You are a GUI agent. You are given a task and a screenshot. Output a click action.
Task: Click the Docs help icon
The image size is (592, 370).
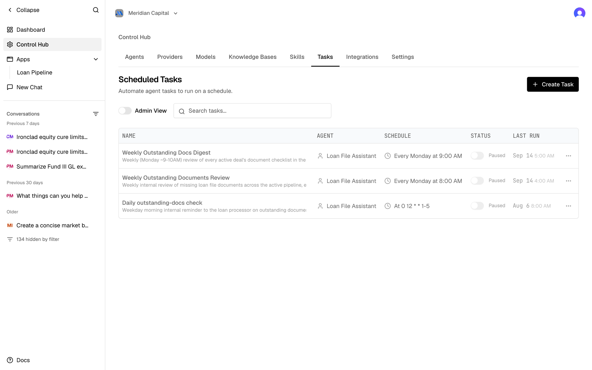(10, 360)
